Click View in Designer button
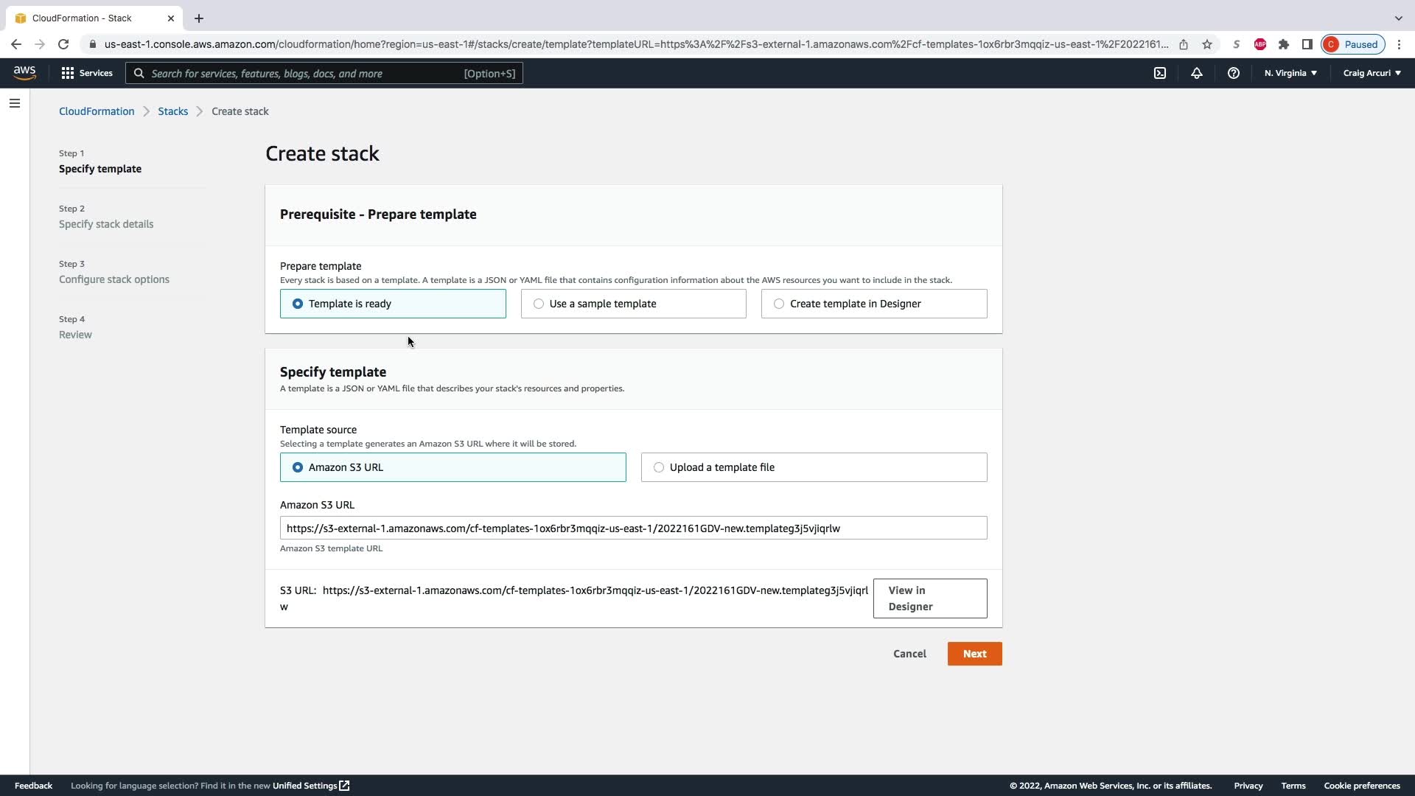1415x796 pixels. 929,598
